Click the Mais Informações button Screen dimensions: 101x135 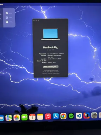coord(51,67)
